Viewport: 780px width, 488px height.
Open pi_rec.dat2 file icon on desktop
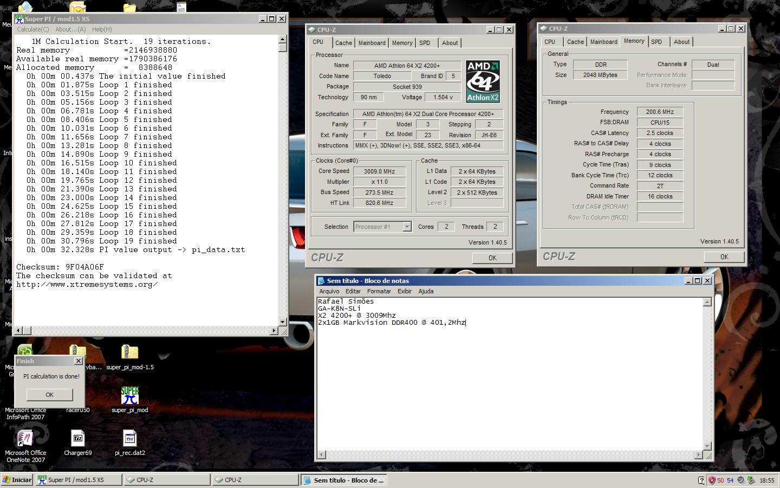[x=130, y=438]
